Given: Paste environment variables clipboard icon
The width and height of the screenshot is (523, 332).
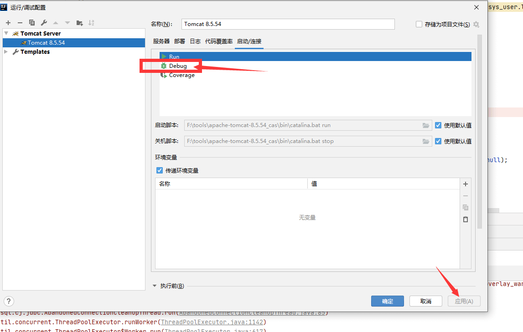Looking at the screenshot, I should click(x=466, y=219).
